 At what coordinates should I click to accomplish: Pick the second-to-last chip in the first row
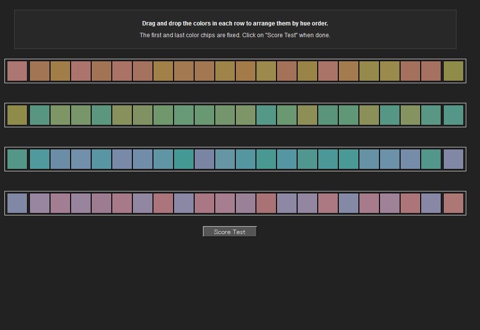tap(431, 71)
